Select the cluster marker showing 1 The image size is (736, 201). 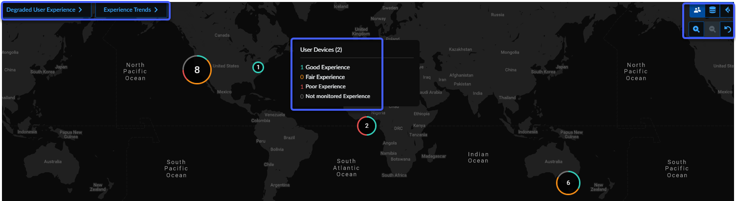[258, 67]
